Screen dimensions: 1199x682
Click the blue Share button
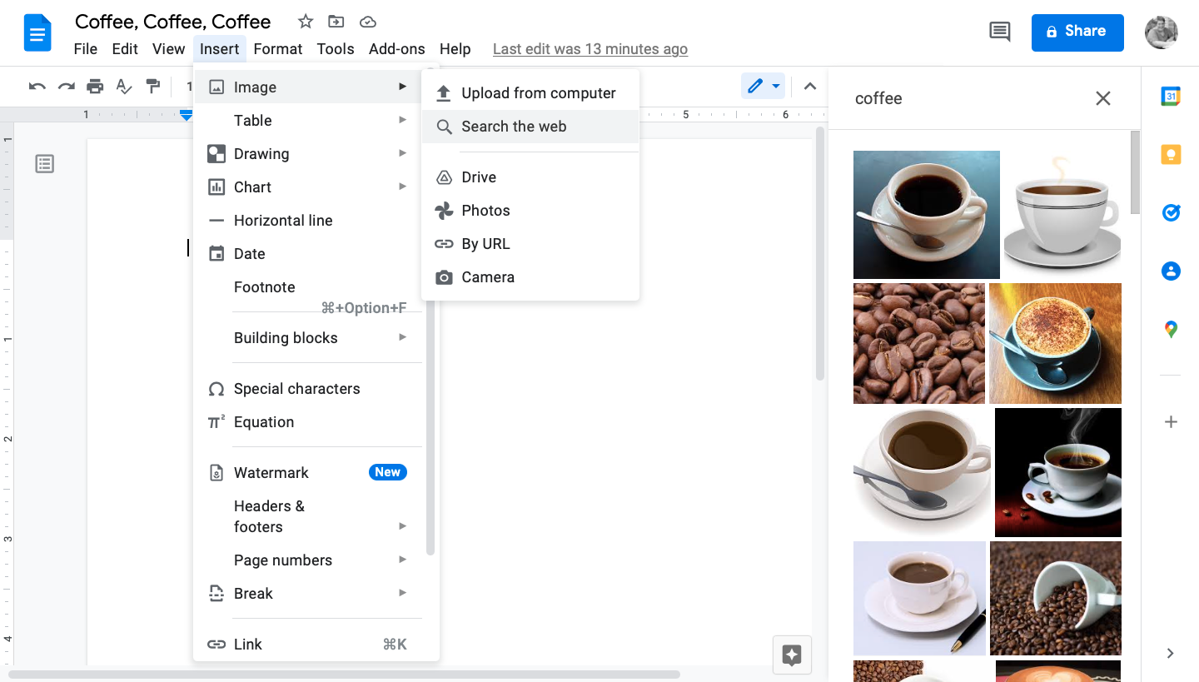coord(1077,32)
